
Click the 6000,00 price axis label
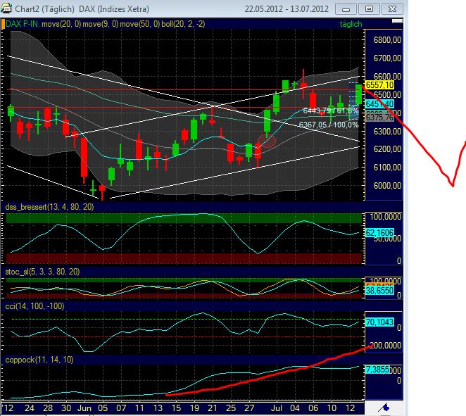(387, 186)
